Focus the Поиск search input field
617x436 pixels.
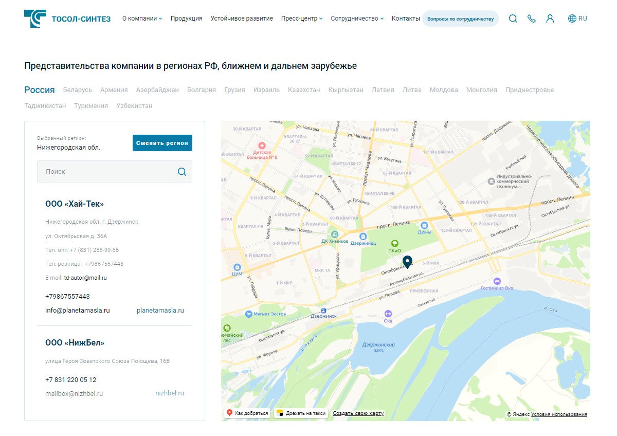coord(115,172)
